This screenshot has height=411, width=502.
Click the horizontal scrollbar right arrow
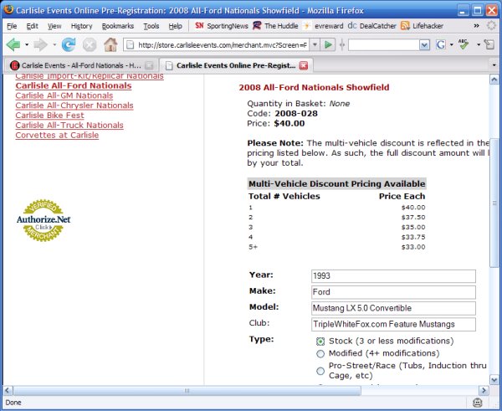[x=484, y=391]
